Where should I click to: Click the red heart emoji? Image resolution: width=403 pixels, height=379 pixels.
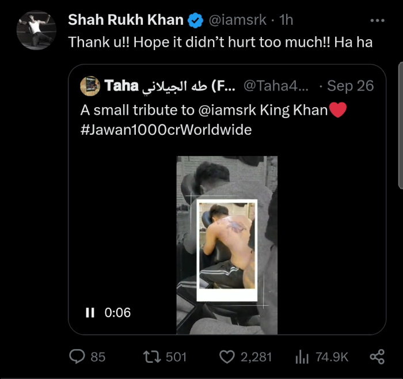(337, 110)
